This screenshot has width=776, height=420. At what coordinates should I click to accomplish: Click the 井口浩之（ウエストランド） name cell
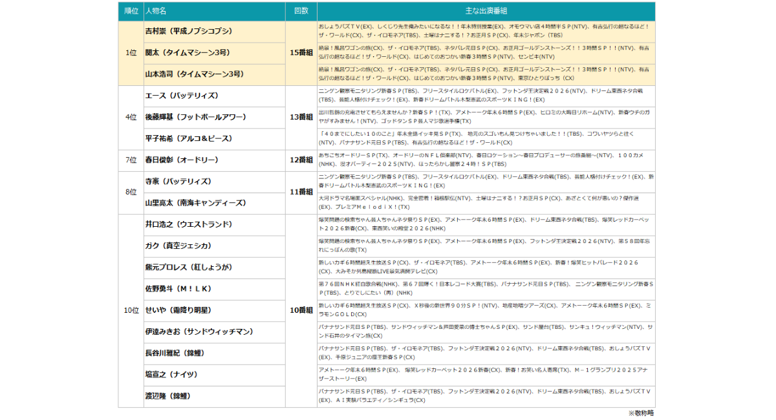189,225
